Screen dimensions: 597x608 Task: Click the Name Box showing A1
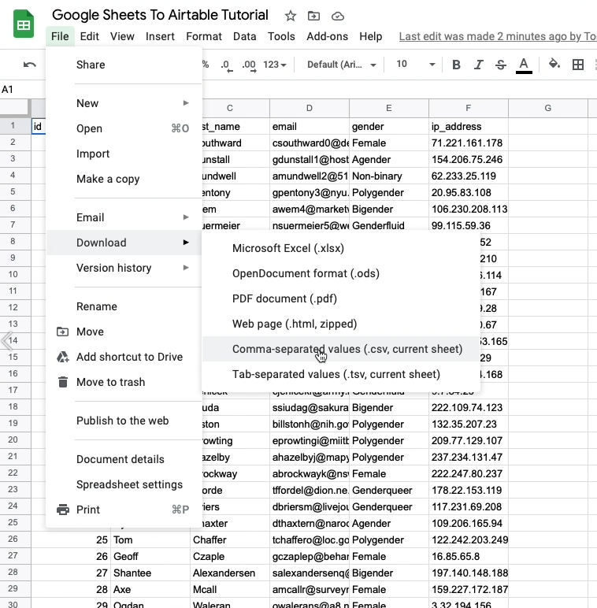click(23, 90)
